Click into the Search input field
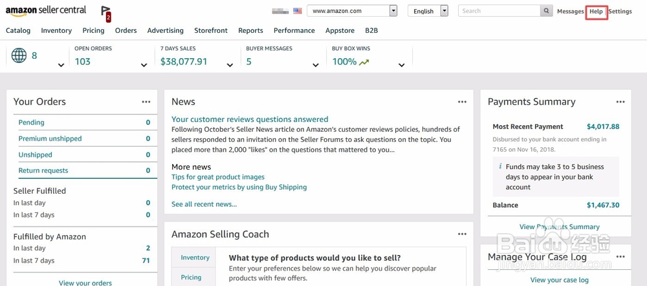This screenshot has height=286, width=647. 499,11
